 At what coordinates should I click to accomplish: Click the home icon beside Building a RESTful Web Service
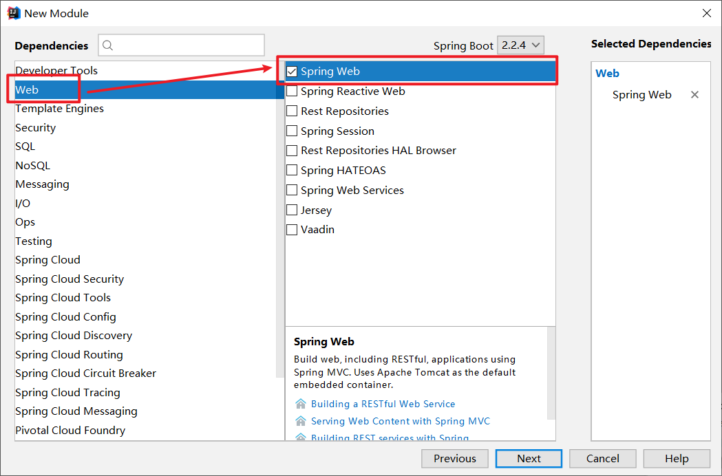[300, 404]
